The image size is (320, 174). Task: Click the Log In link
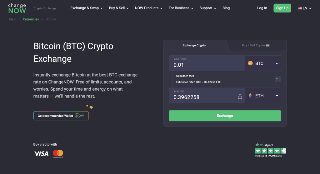click(x=262, y=8)
